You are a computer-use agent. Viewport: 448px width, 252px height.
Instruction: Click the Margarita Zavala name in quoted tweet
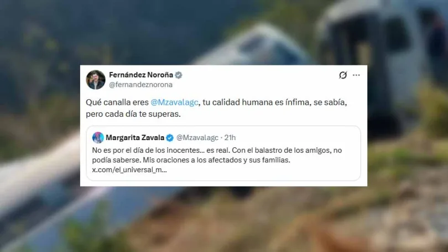135,137
